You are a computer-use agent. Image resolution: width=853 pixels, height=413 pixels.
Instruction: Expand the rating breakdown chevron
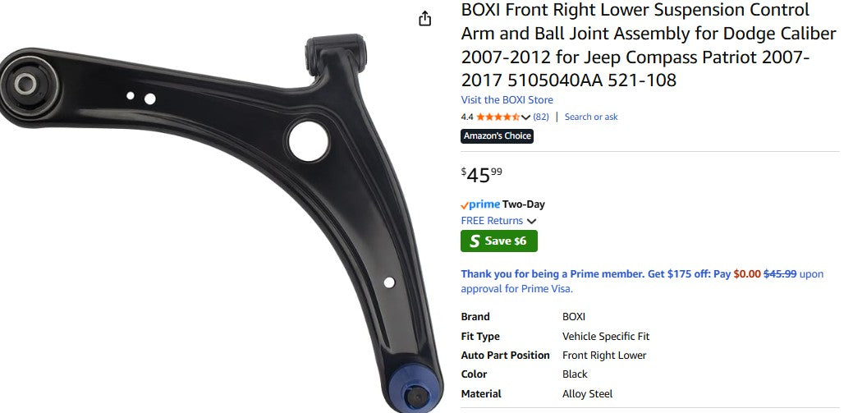(x=525, y=117)
